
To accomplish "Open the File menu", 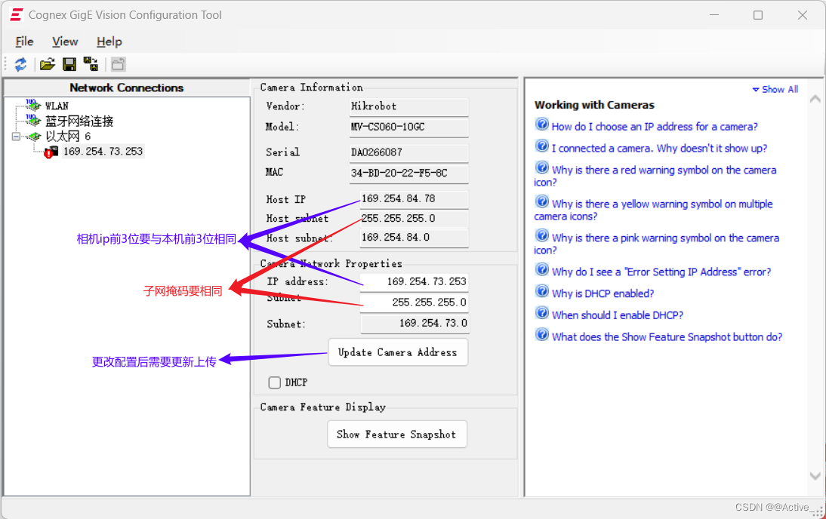I will (x=24, y=41).
